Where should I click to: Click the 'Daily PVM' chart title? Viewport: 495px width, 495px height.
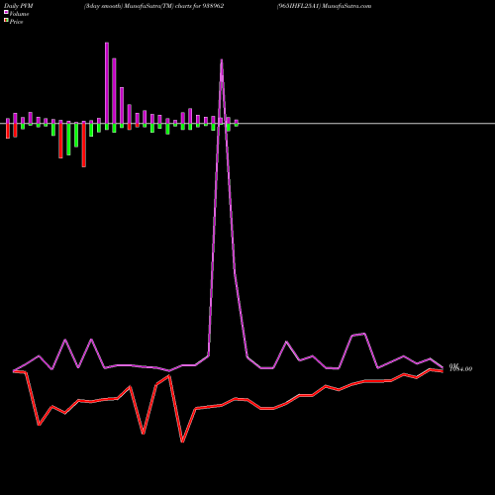19,6
